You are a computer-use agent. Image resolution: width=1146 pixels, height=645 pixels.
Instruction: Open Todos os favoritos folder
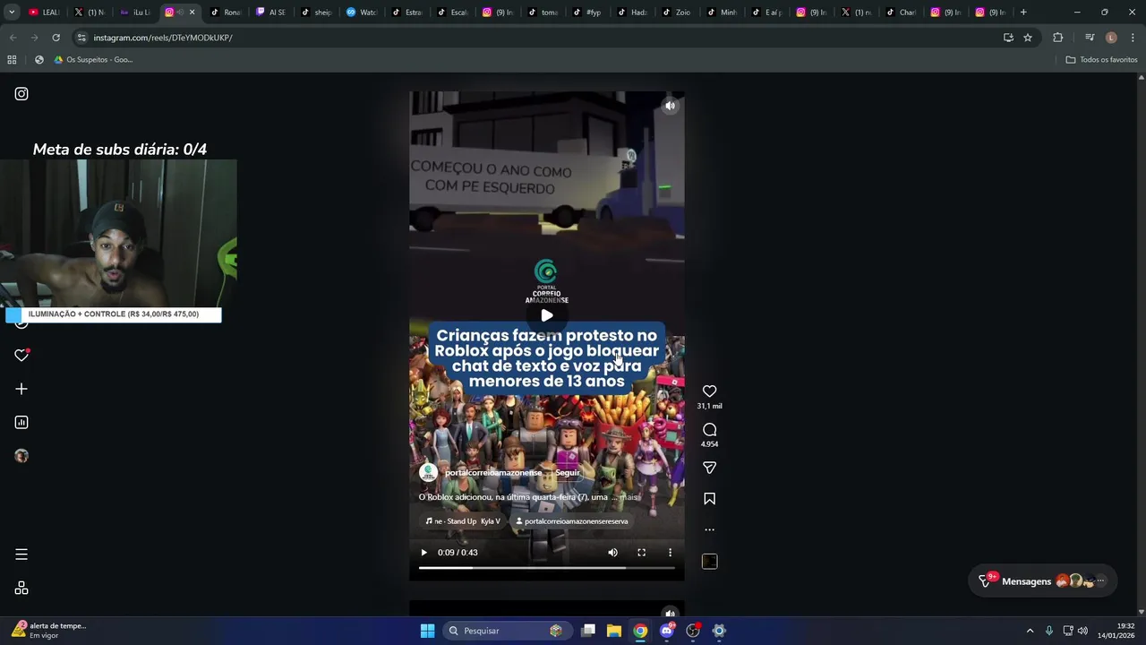[1101, 60]
